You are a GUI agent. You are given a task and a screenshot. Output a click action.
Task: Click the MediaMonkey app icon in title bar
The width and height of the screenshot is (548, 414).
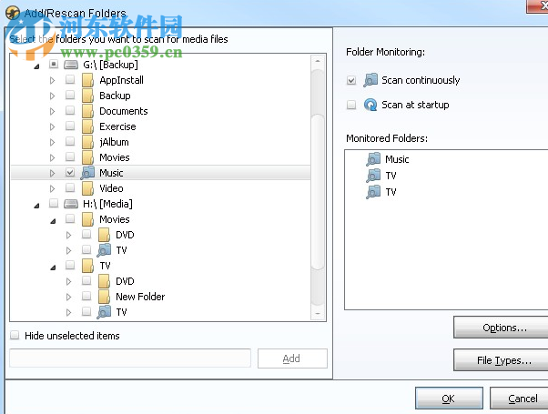13,14
